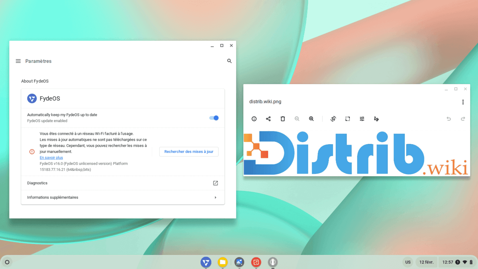Viewport: 478px width, 269px height.
Task: Maximize the Paramètres window
Action: (222, 46)
